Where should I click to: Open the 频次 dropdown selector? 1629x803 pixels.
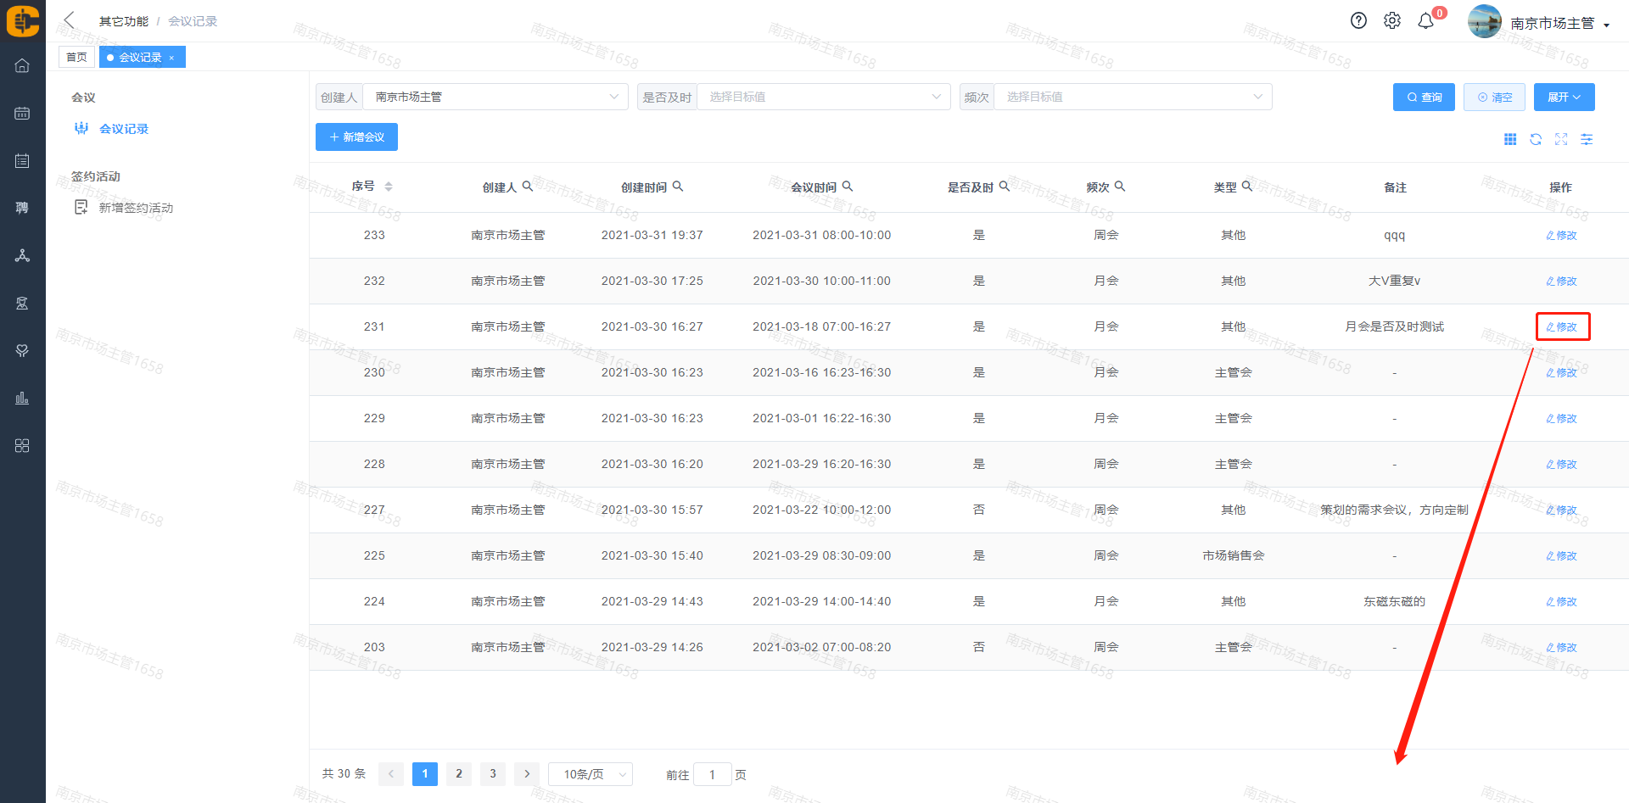[1132, 98]
